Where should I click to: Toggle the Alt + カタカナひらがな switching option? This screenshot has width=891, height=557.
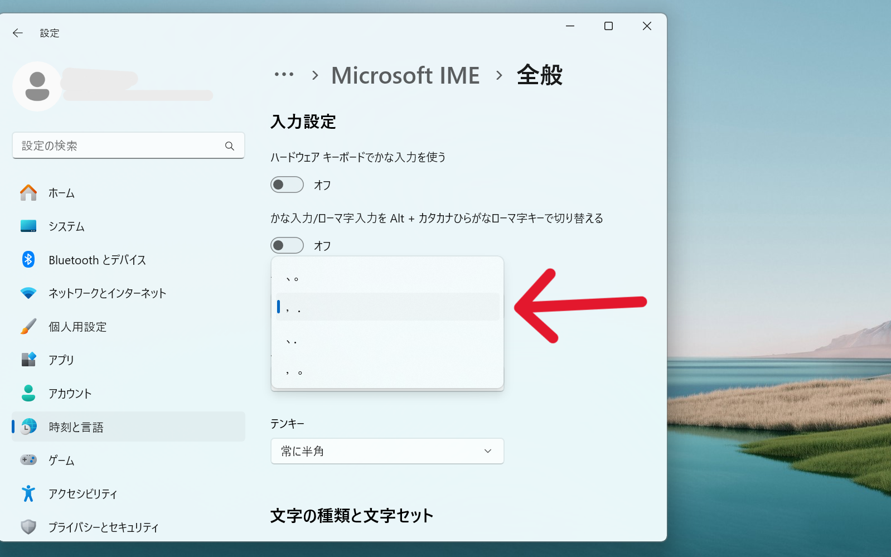287,245
